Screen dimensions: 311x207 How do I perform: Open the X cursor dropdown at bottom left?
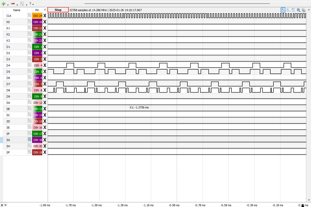click(x=6, y=205)
